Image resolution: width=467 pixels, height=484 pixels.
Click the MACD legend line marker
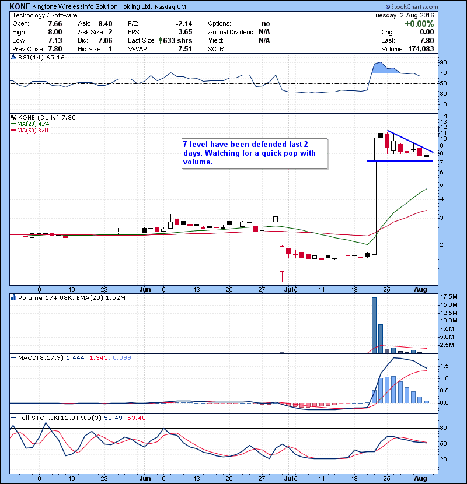[x=13, y=358]
